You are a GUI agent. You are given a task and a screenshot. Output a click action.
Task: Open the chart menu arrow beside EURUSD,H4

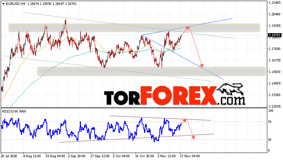pyautogui.click(x=3, y=4)
